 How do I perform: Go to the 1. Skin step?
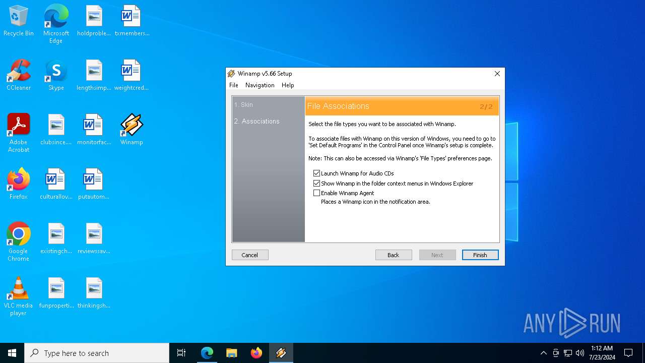coord(244,105)
